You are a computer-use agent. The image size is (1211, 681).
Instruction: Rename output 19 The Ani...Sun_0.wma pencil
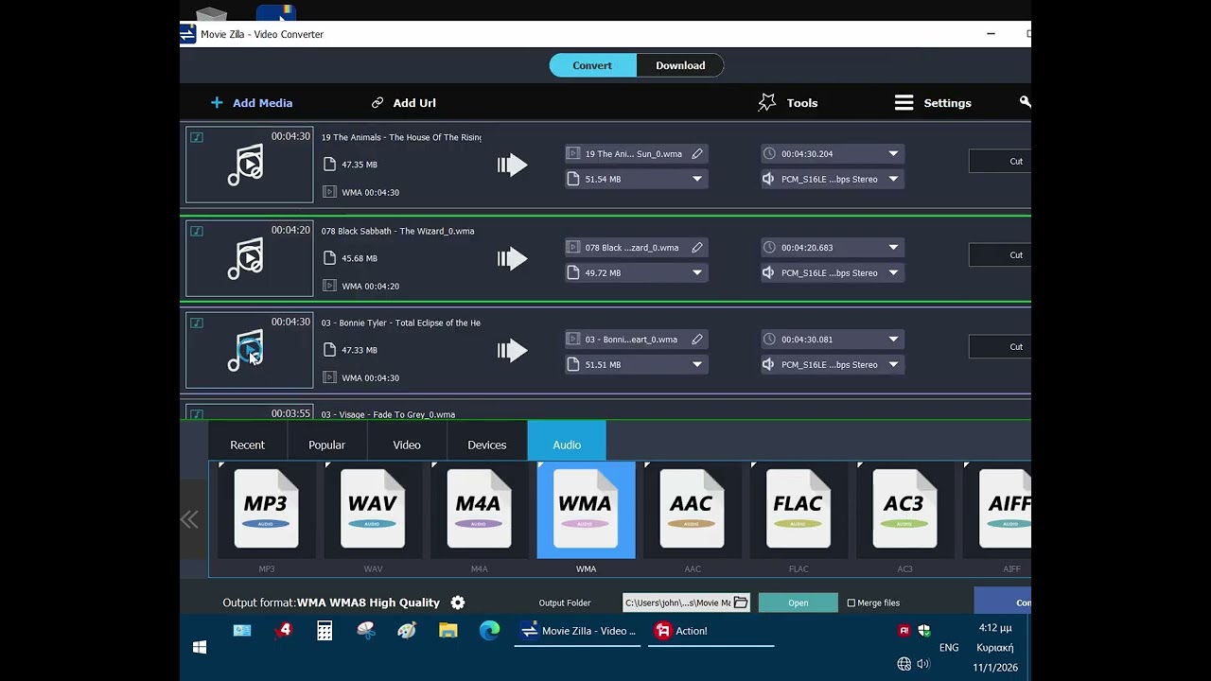click(x=697, y=153)
